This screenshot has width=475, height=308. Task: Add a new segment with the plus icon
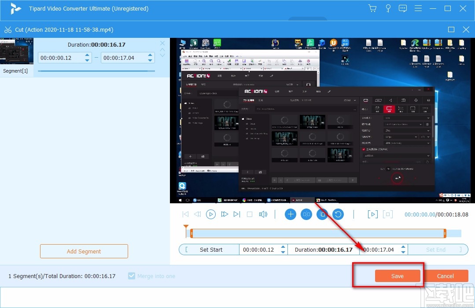pyautogui.click(x=291, y=214)
